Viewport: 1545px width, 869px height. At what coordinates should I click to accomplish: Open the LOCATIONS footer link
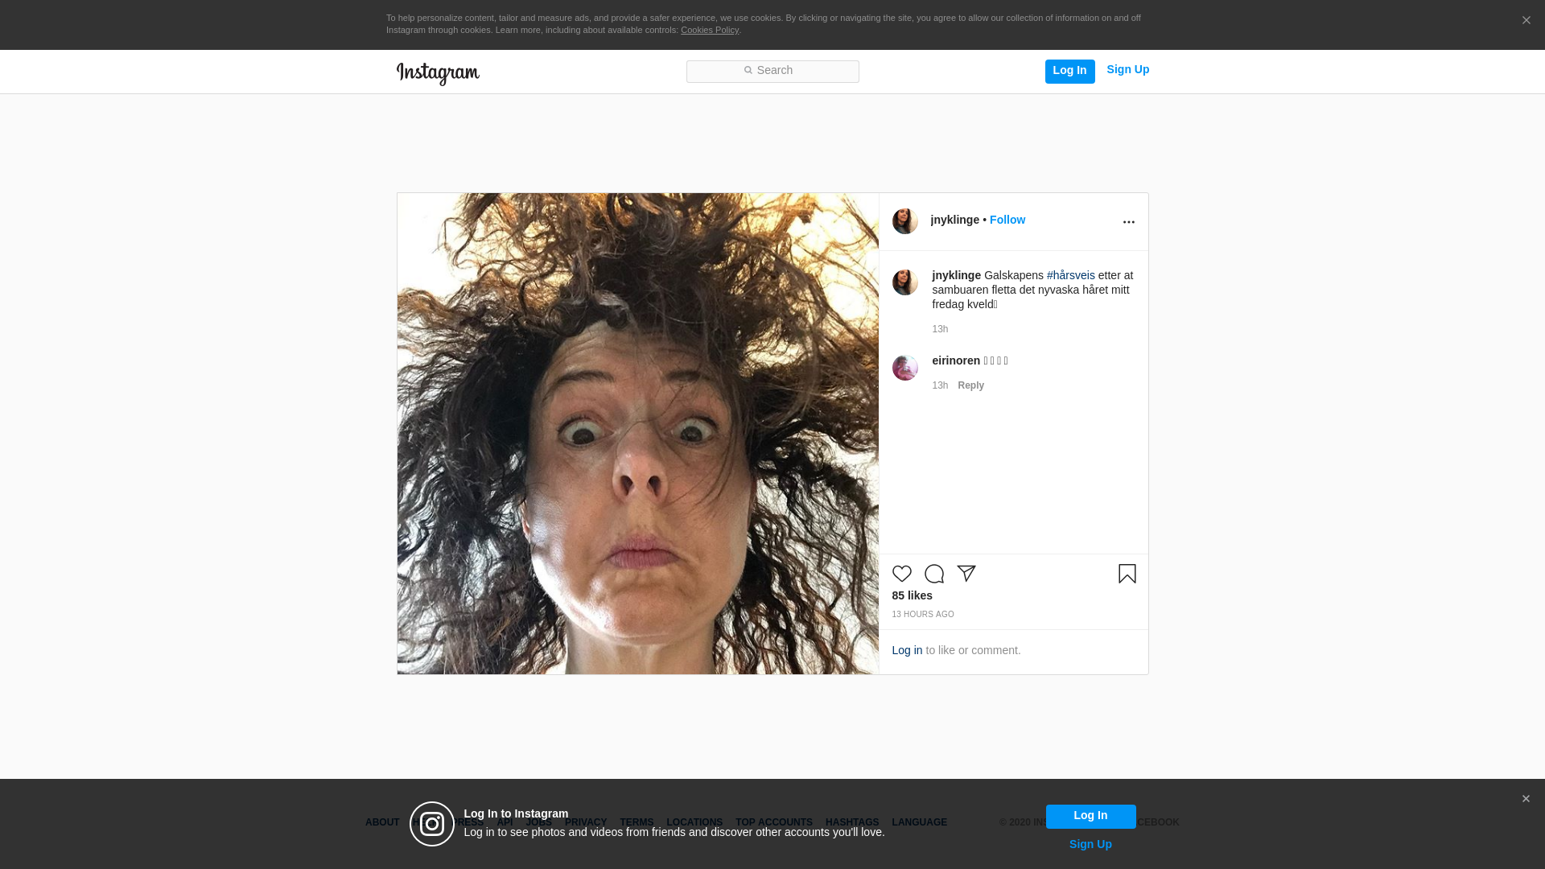click(694, 822)
